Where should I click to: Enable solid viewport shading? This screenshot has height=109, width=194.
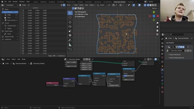(151, 5)
